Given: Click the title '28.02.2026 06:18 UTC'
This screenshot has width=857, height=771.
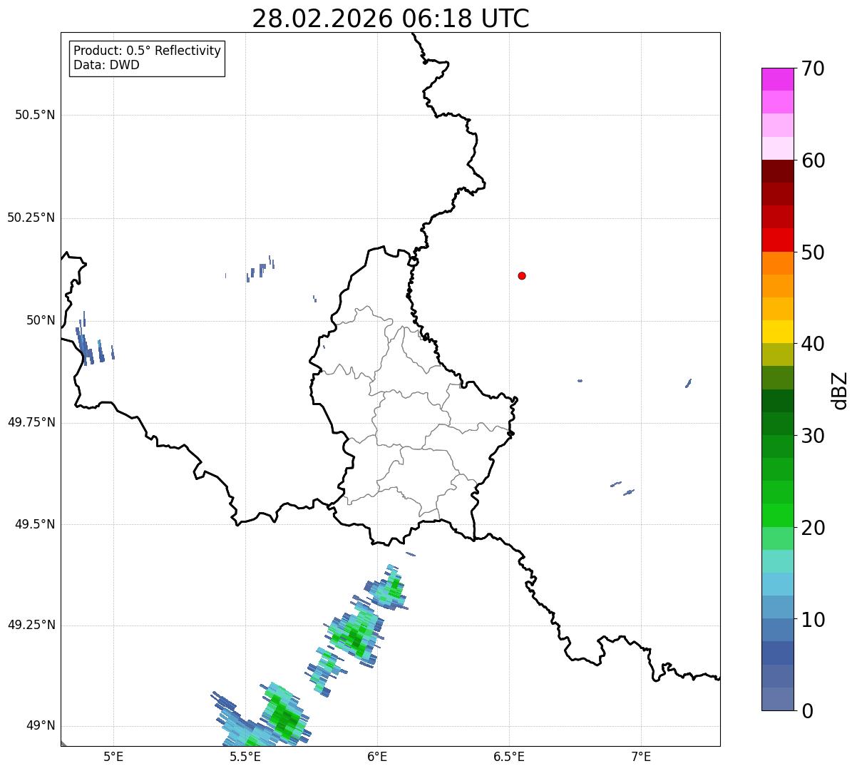Looking at the screenshot, I should point(391,19).
